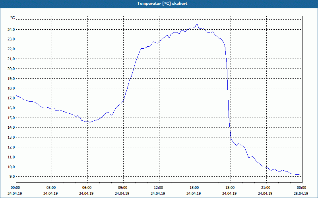Click the 24.04.19 date under 09:00
This screenshot has width=318, height=198.
coord(122,193)
